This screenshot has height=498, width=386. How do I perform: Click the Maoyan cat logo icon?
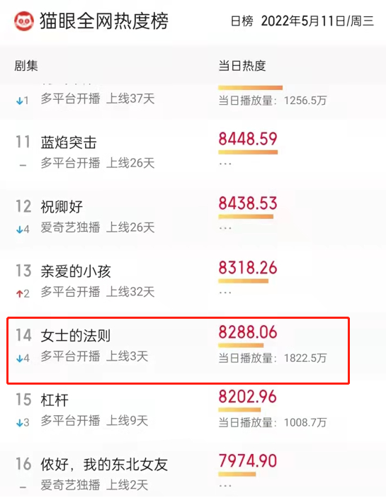24,21
